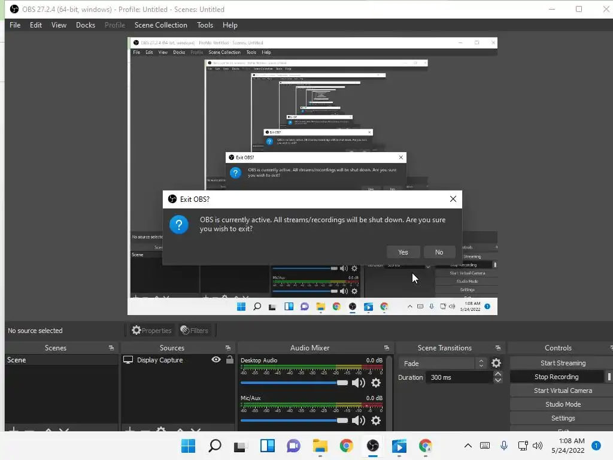The width and height of the screenshot is (613, 460).
Task: Open the Docks menu
Action: pos(86,25)
